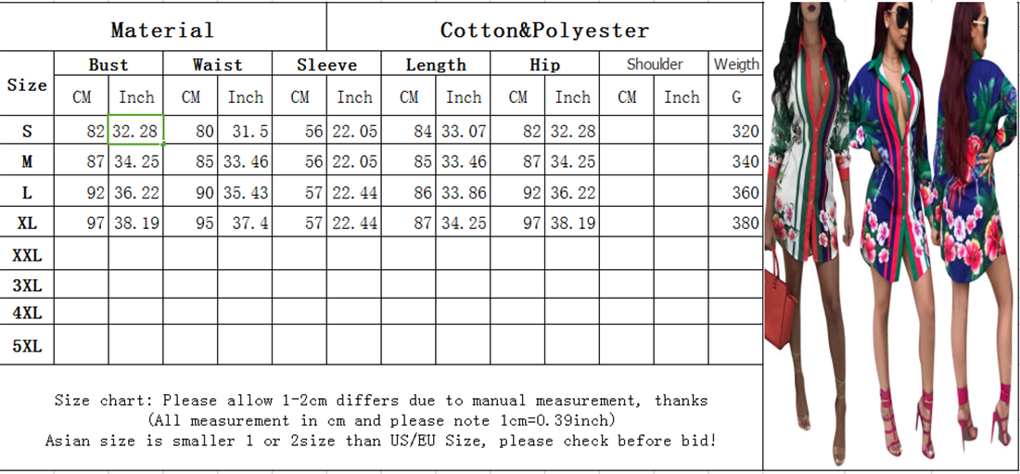The height and width of the screenshot is (474, 1020).
Task: Select the Length column header
Action: (x=436, y=64)
